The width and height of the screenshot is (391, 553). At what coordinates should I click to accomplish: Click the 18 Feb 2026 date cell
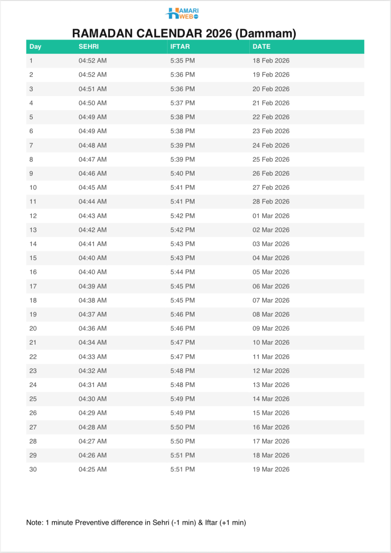pyautogui.click(x=271, y=61)
